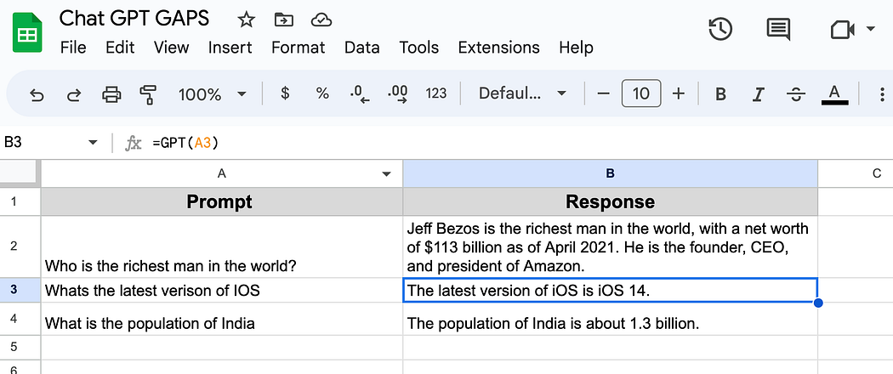Open the Edit menu
This screenshot has width=893, height=374.
120,48
